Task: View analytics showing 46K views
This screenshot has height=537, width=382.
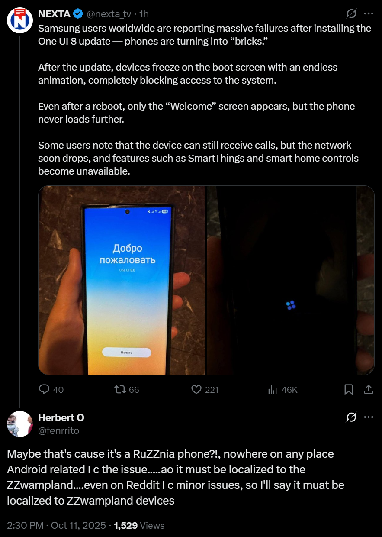Action: tap(283, 389)
